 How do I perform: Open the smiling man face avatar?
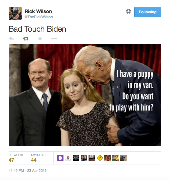click(x=108, y=158)
